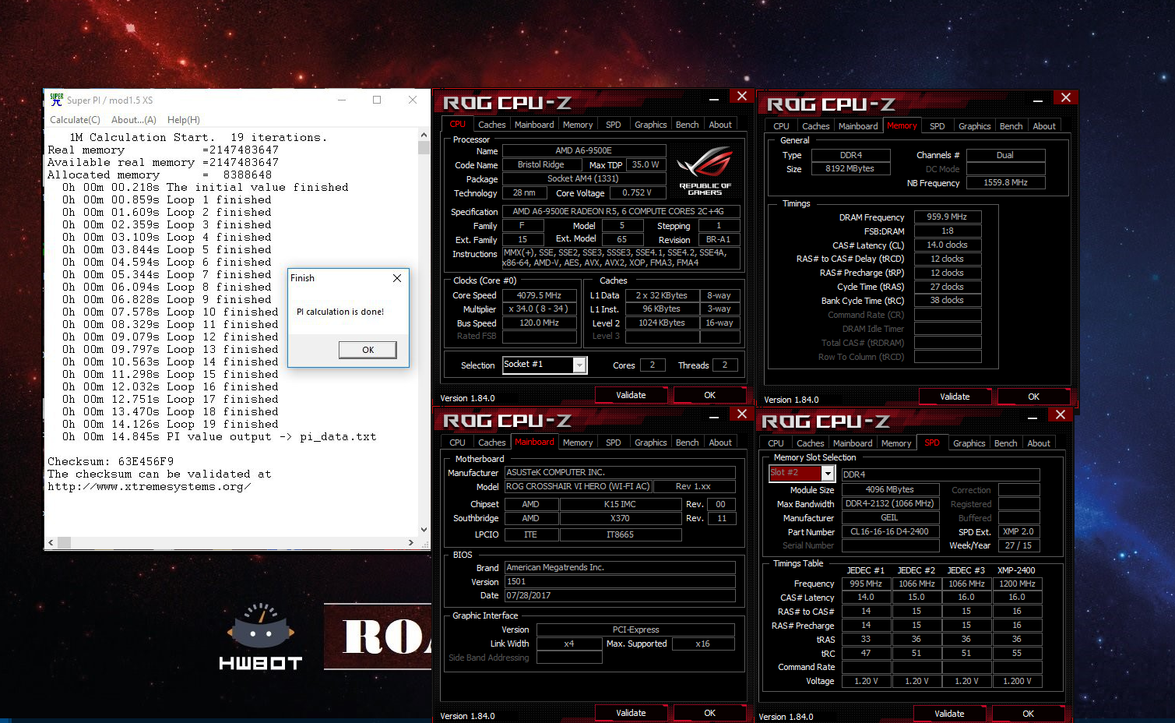Switch to Caches tab in CPU window
Image resolution: width=1175 pixels, height=723 pixels.
491,125
